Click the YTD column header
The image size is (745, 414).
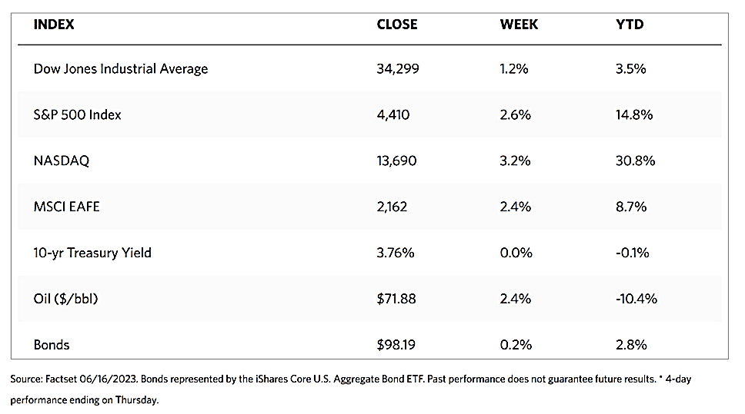pyautogui.click(x=630, y=24)
